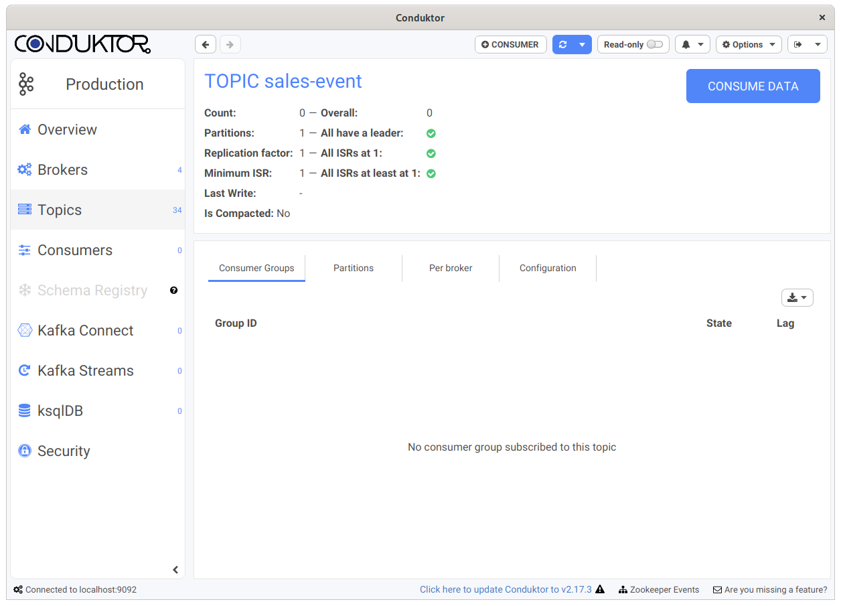Switch to the Consumer Groups tab
This screenshot has height=606, width=841.
pos(256,268)
